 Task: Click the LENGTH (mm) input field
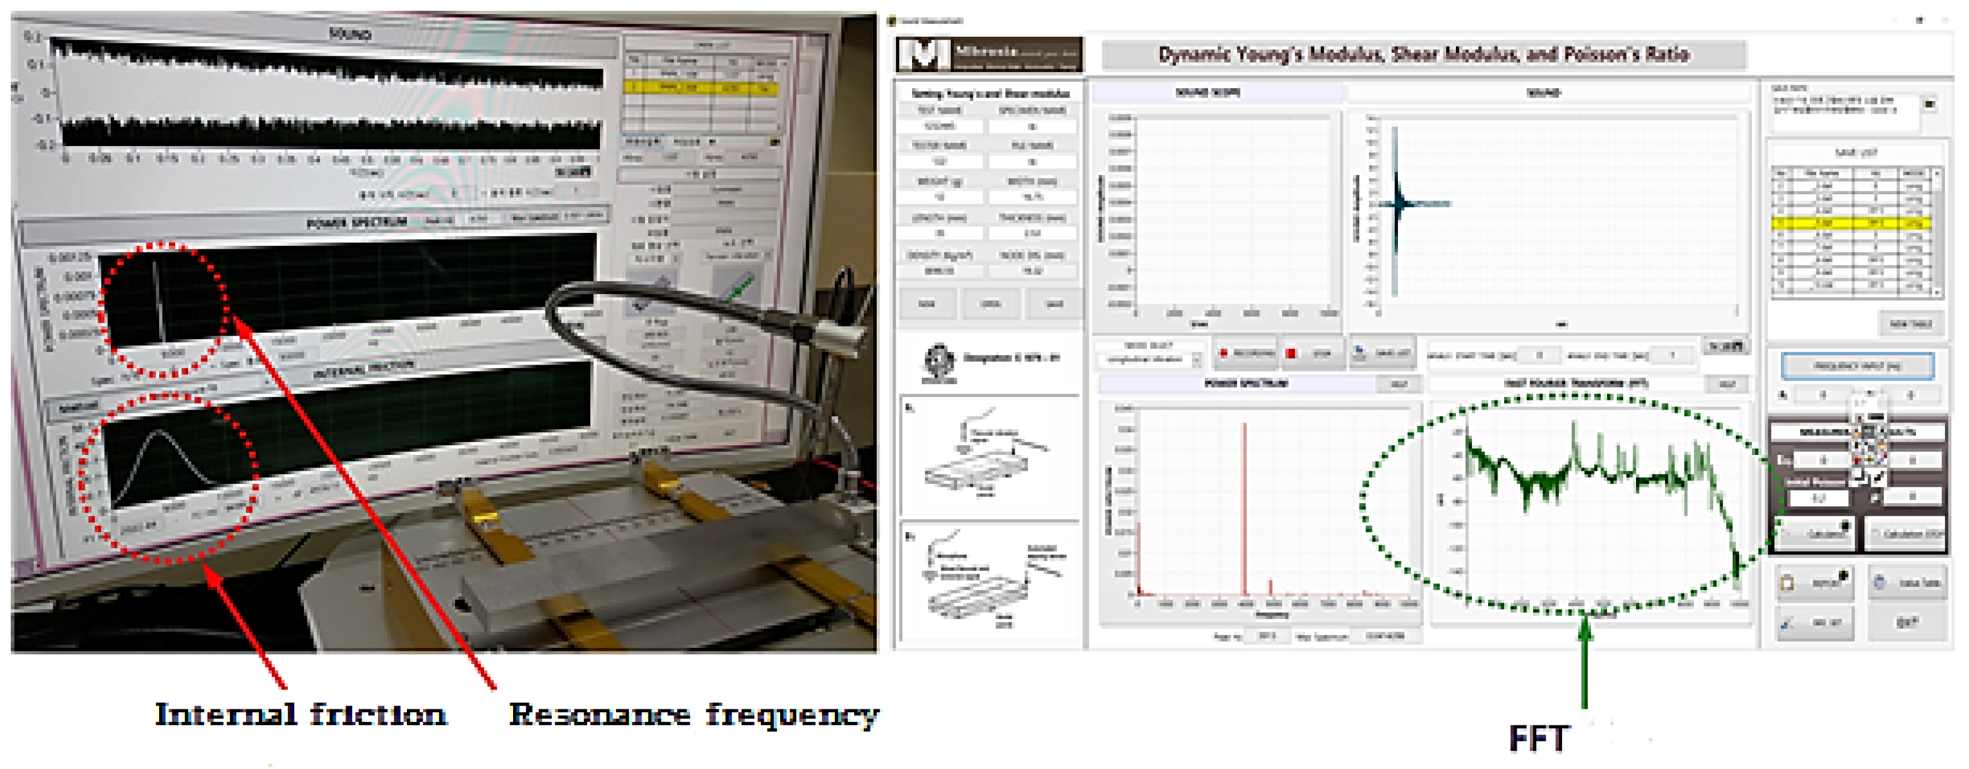(x=939, y=233)
